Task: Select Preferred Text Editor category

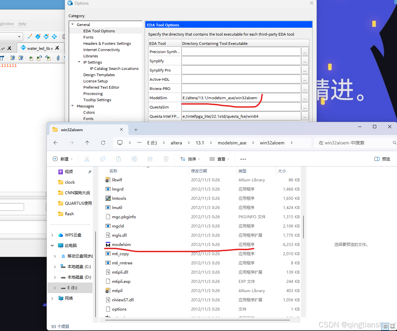Action: coord(101,87)
